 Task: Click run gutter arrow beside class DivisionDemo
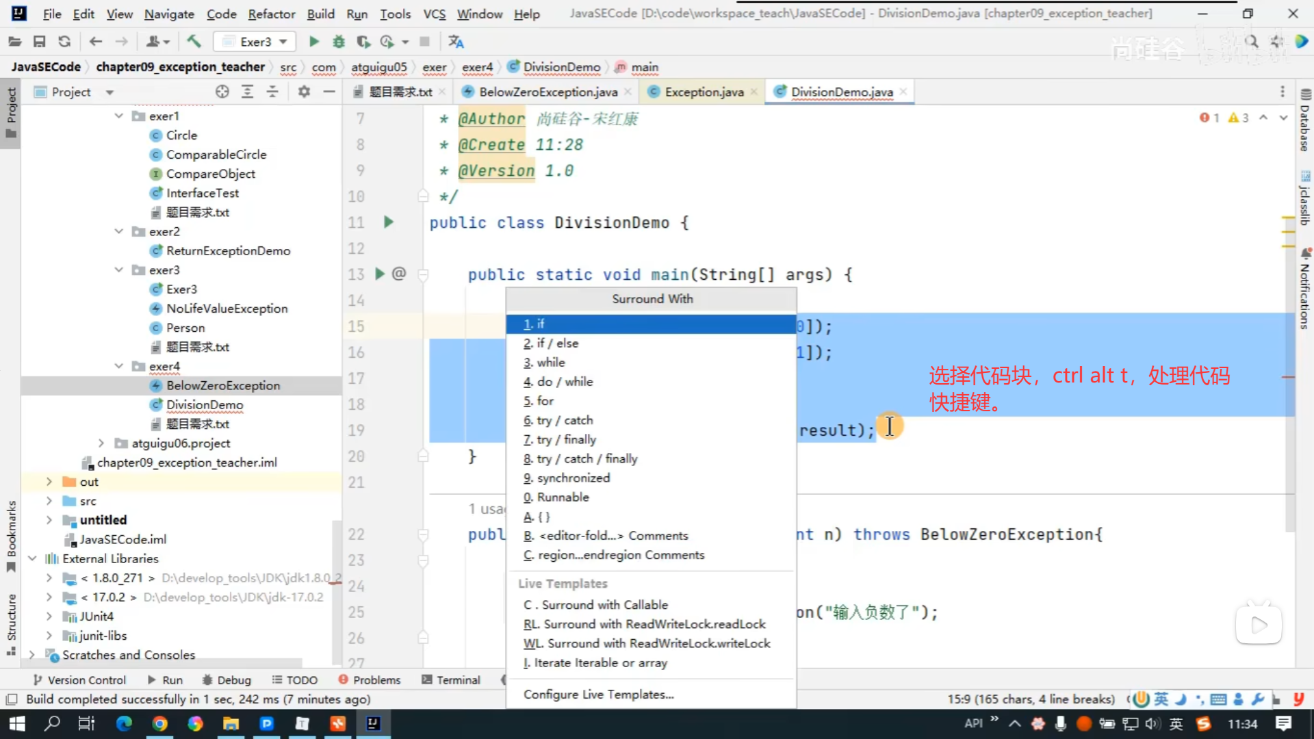[388, 222]
